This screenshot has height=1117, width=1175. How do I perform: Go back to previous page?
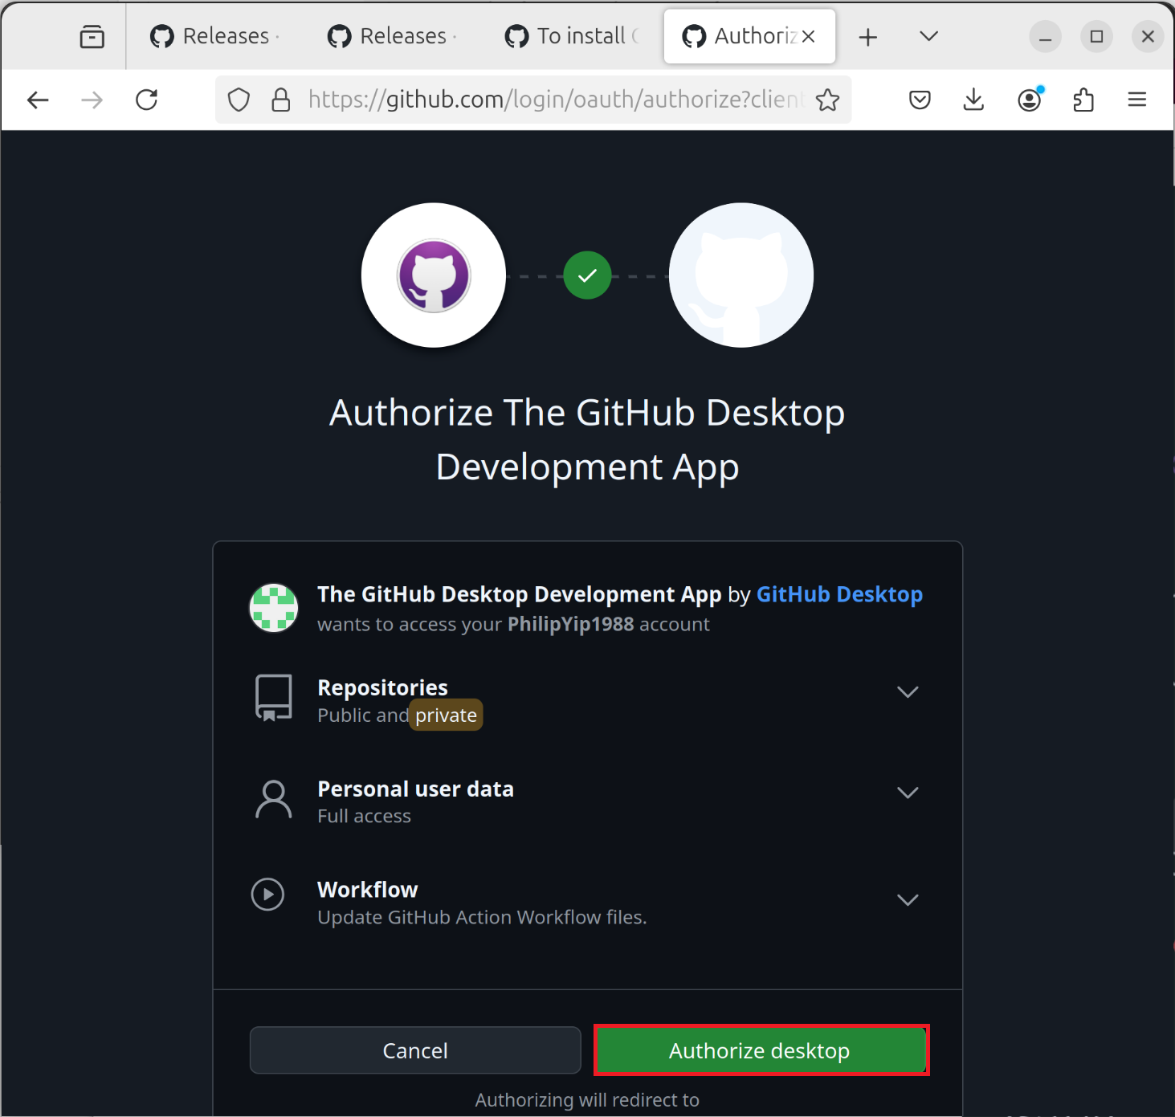(38, 100)
